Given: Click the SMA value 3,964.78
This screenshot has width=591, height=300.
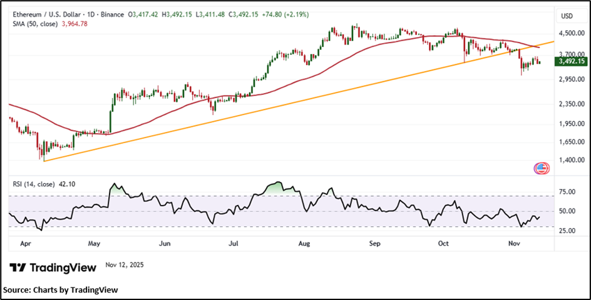Looking at the screenshot, I should pos(76,24).
